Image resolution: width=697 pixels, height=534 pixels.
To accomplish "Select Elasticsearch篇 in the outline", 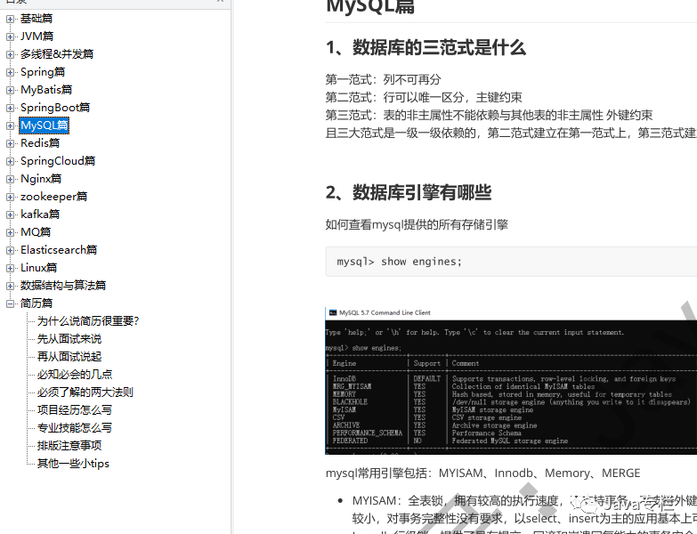I will click(x=59, y=250).
